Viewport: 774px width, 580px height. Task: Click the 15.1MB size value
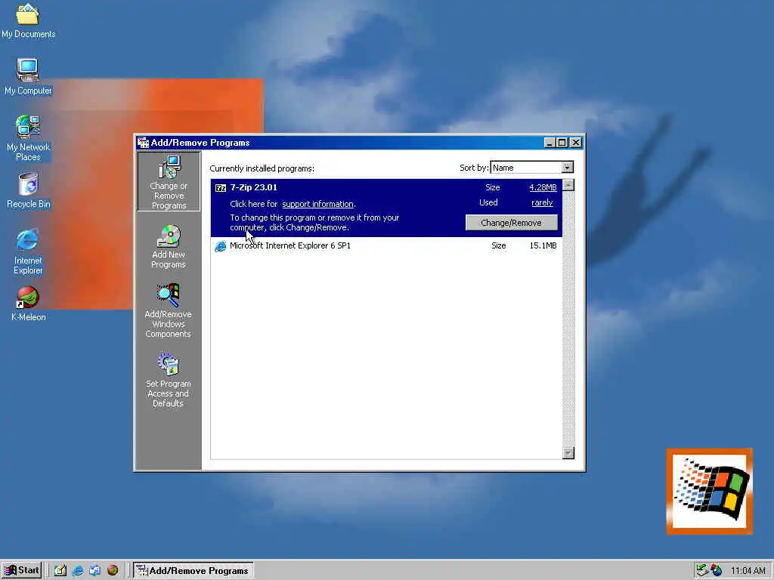pyautogui.click(x=543, y=245)
